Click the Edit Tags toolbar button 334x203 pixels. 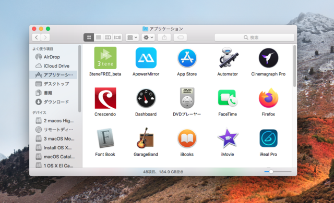[180, 37]
